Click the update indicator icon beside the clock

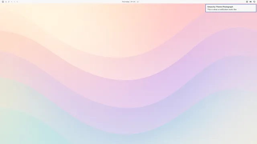pyautogui.click(x=138, y=2)
